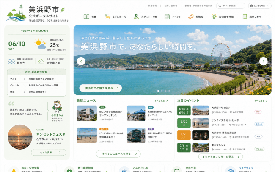
Task: Click the マルシェ tag on 里山マルシェ
Action: 259,149
